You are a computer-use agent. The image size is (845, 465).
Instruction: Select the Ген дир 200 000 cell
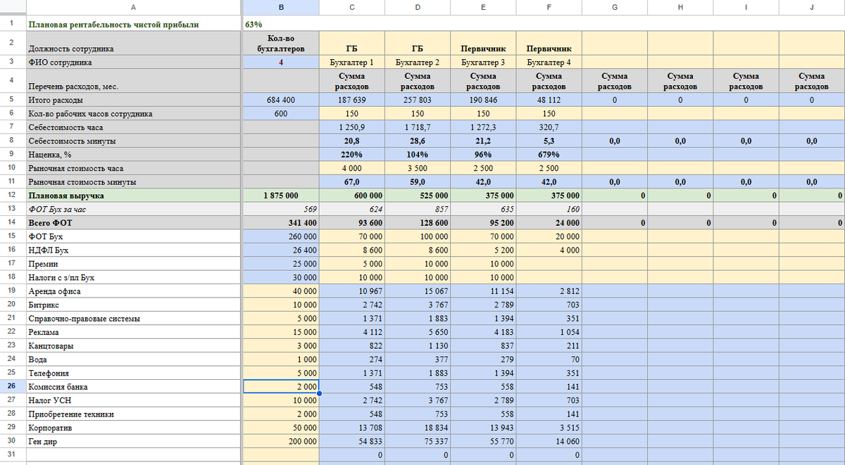coord(281,441)
